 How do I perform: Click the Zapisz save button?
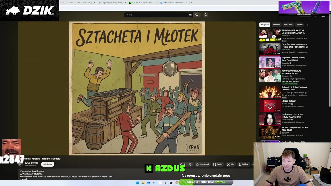[x=218, y=164]
